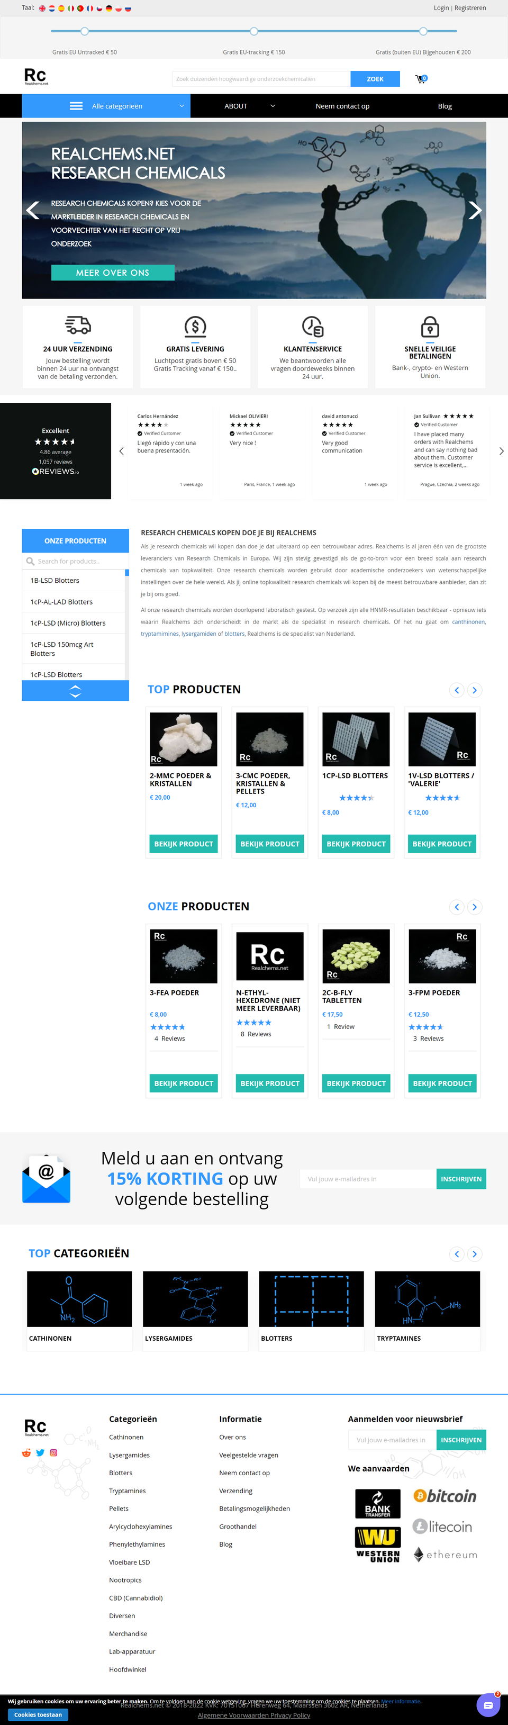Click the Bank Transfer payment logo
508x1725 pixels.
pos(377,1503)
